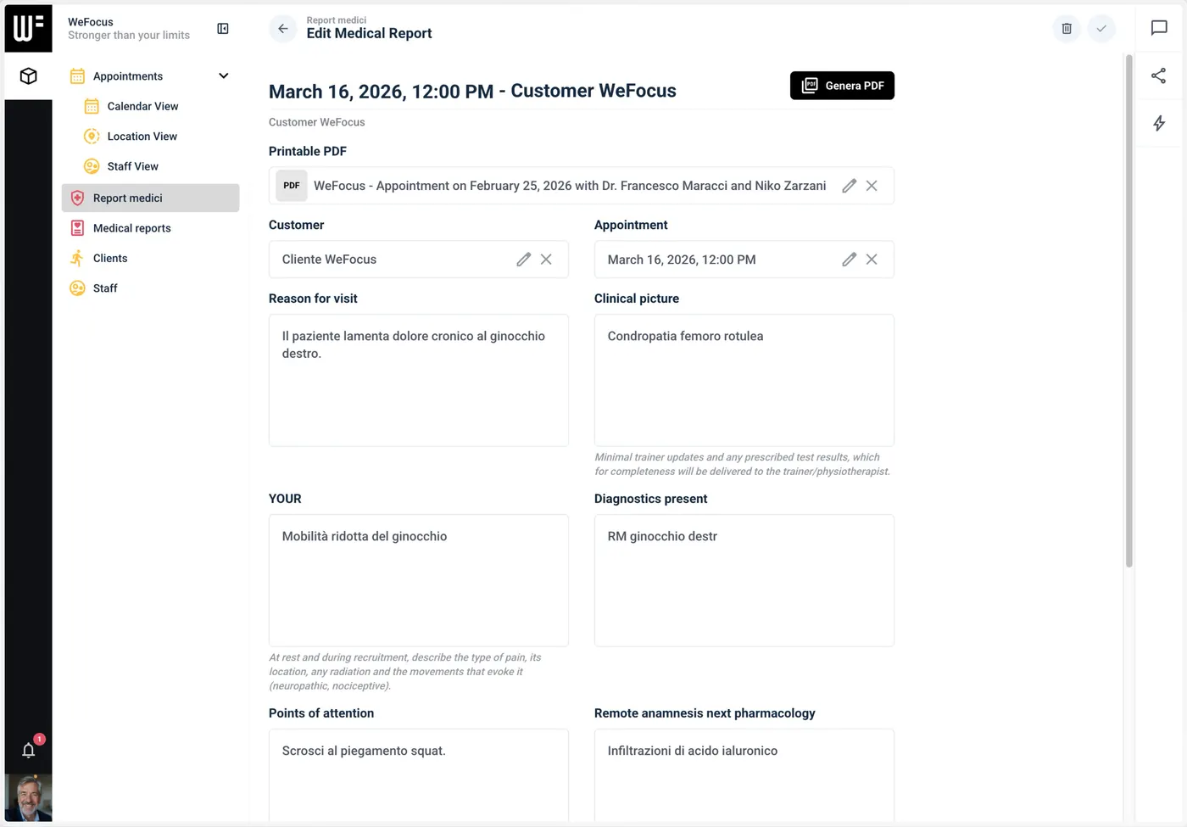Open Location View
Screen dimensions: 1187x827
pos(142,137)
